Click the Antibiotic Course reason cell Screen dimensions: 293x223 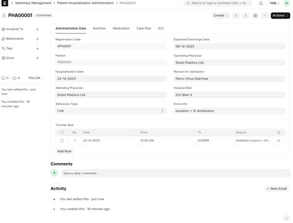tap(253, 140)
